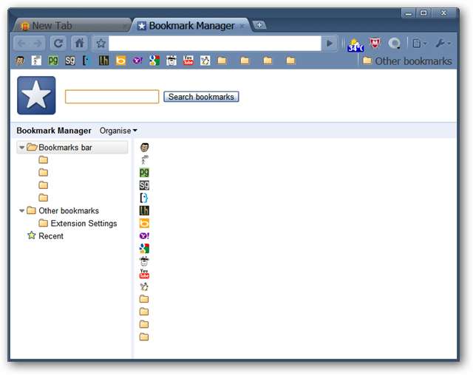Select the blue bracket bookmark in the list
This screenshot has height=375, width=473.
[144, 198]
